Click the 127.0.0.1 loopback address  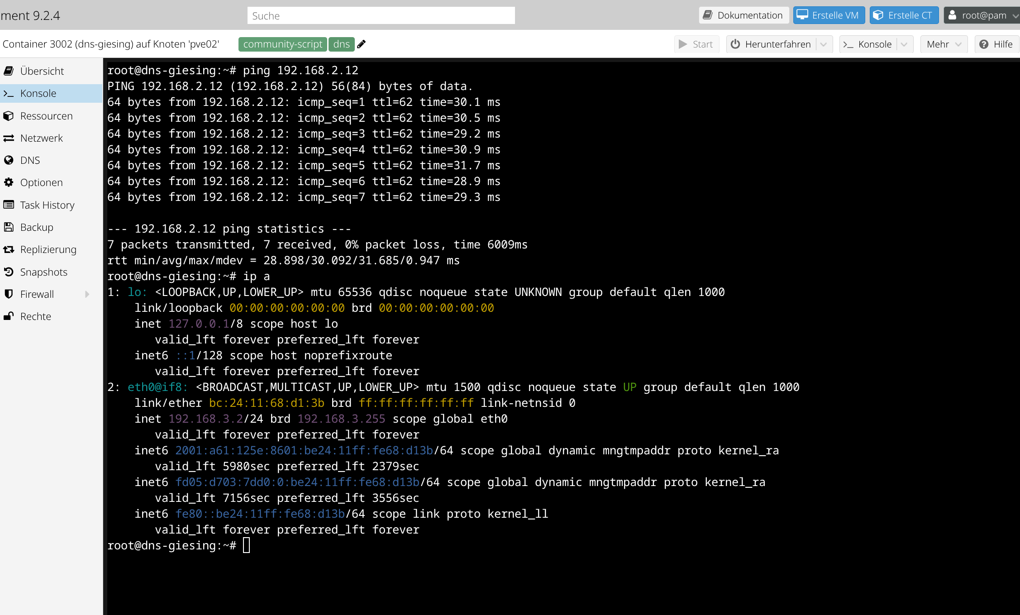tap(199, 324)
